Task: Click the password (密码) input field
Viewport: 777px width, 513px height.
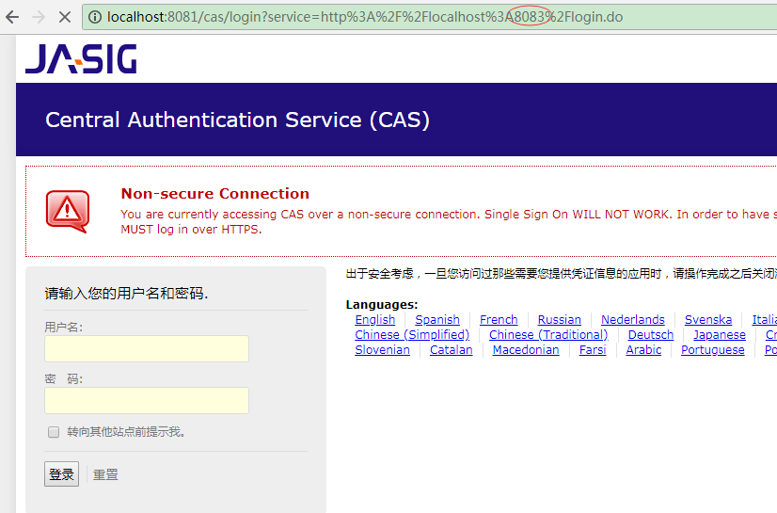Action: [x=147, y=400]
